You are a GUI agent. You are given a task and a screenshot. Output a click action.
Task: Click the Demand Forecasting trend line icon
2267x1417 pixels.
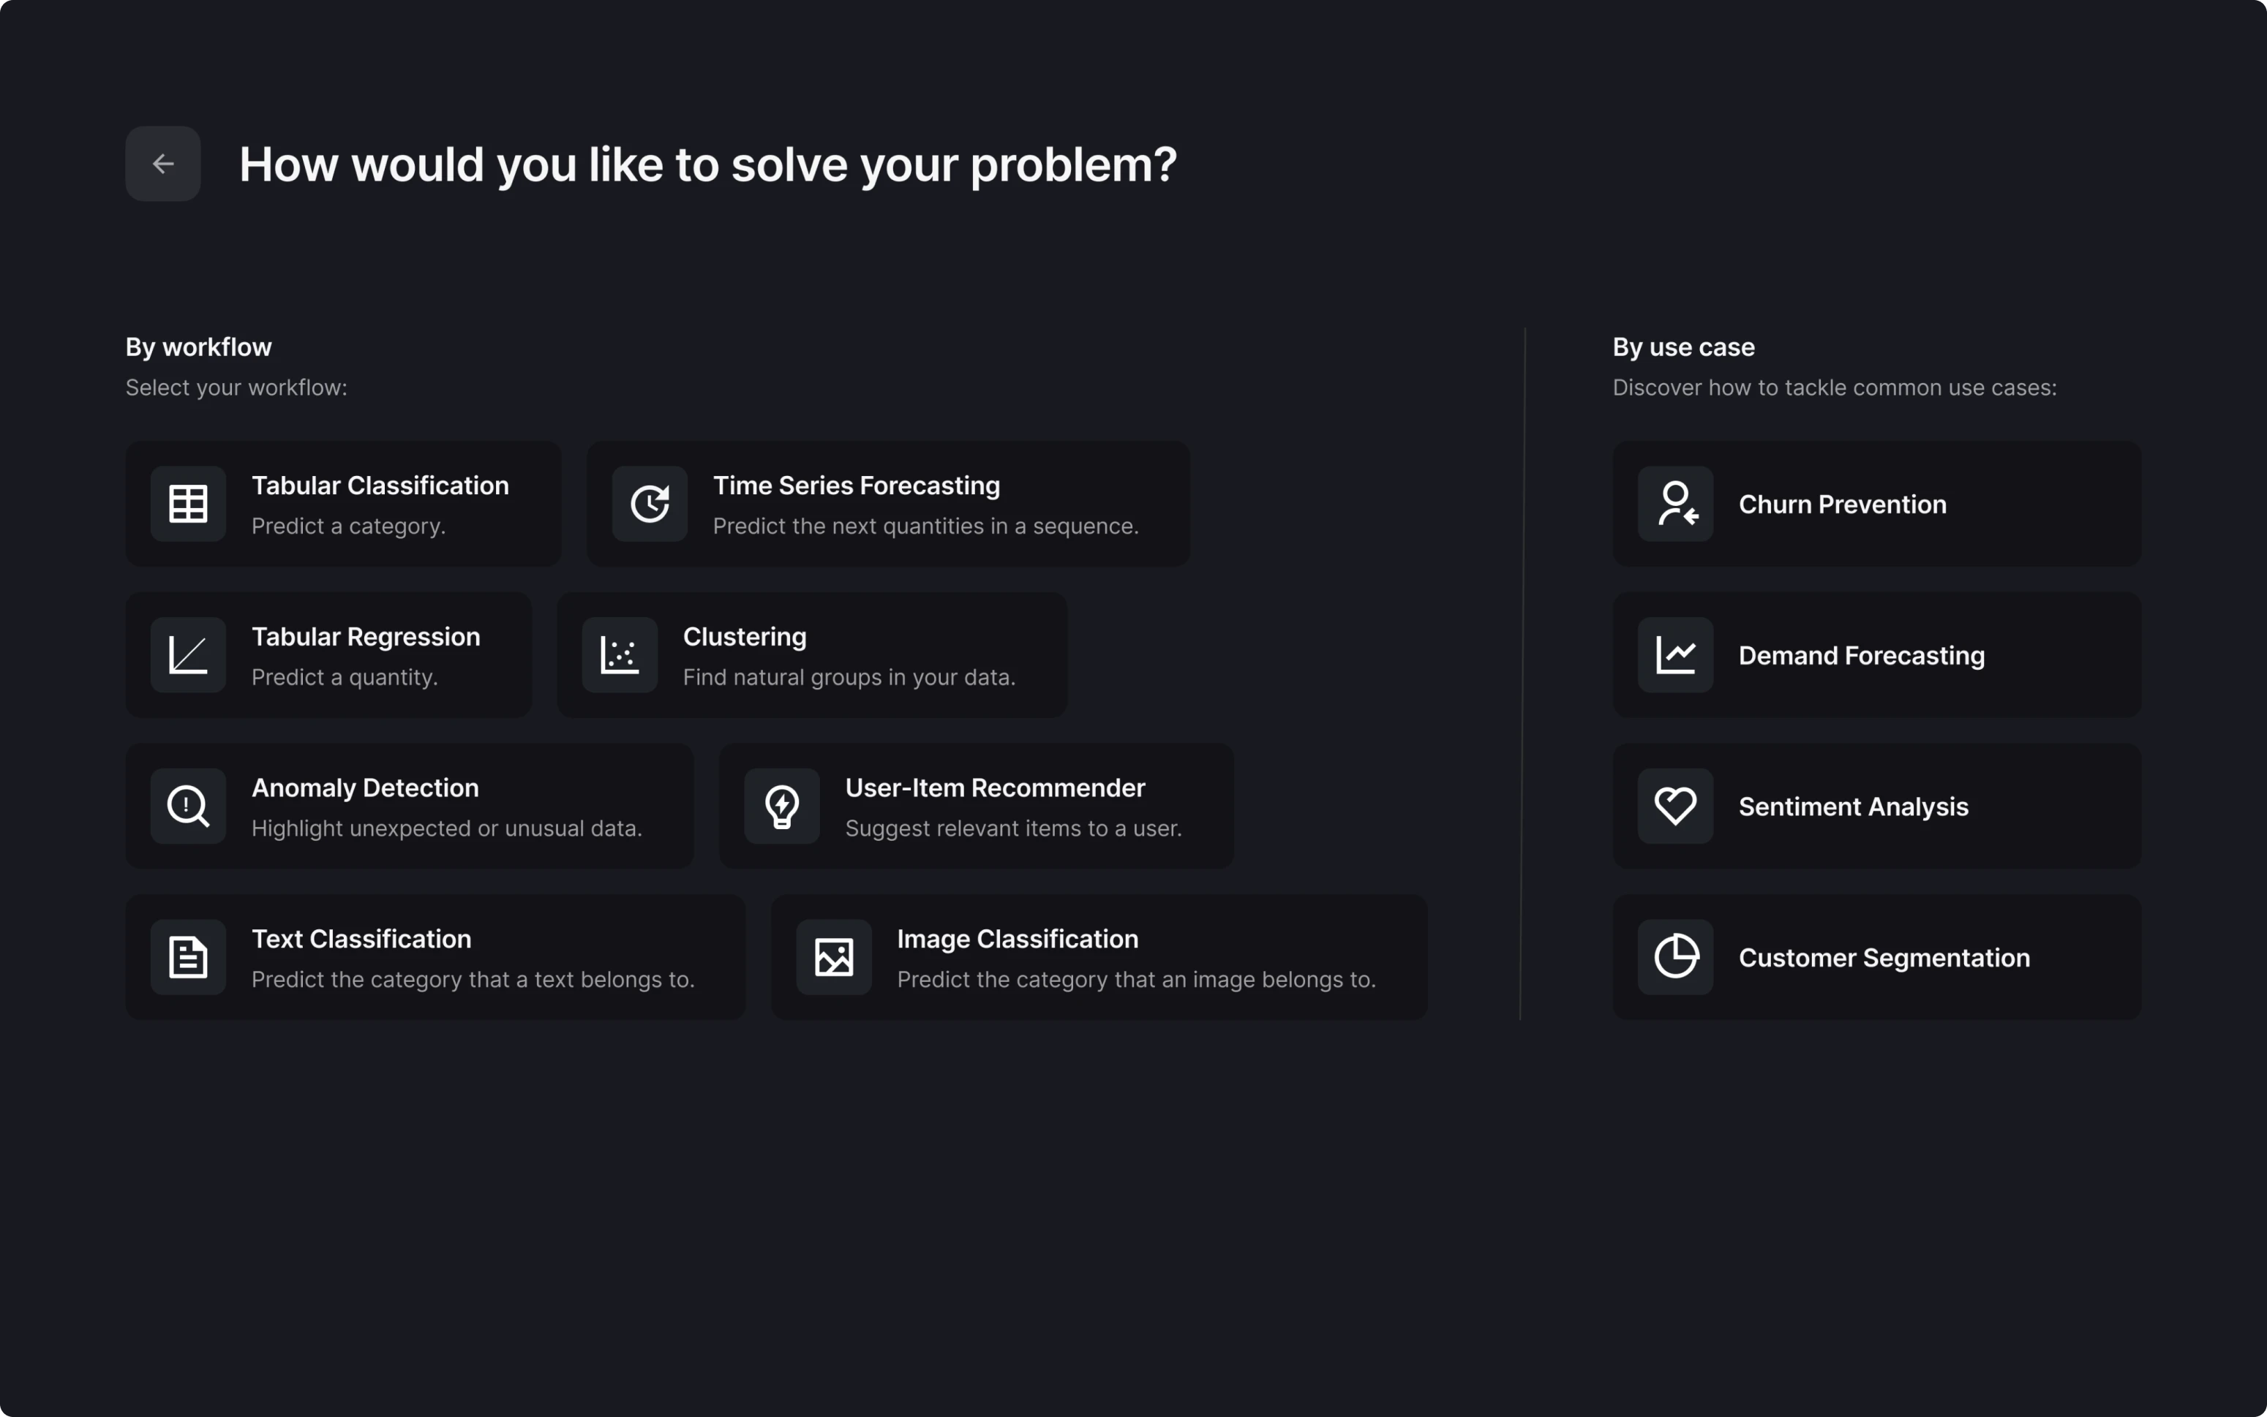(1675, 655)
